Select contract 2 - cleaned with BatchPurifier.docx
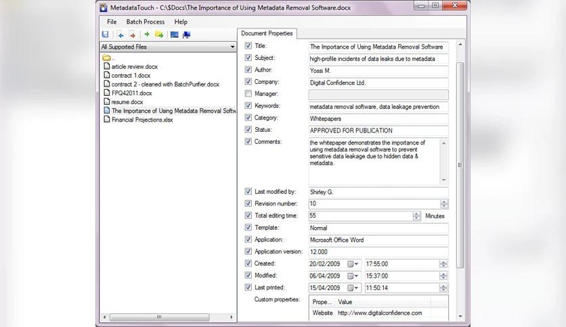Image resolution: width=566 pixels, height=327 pixels. [x=165, y=84]
